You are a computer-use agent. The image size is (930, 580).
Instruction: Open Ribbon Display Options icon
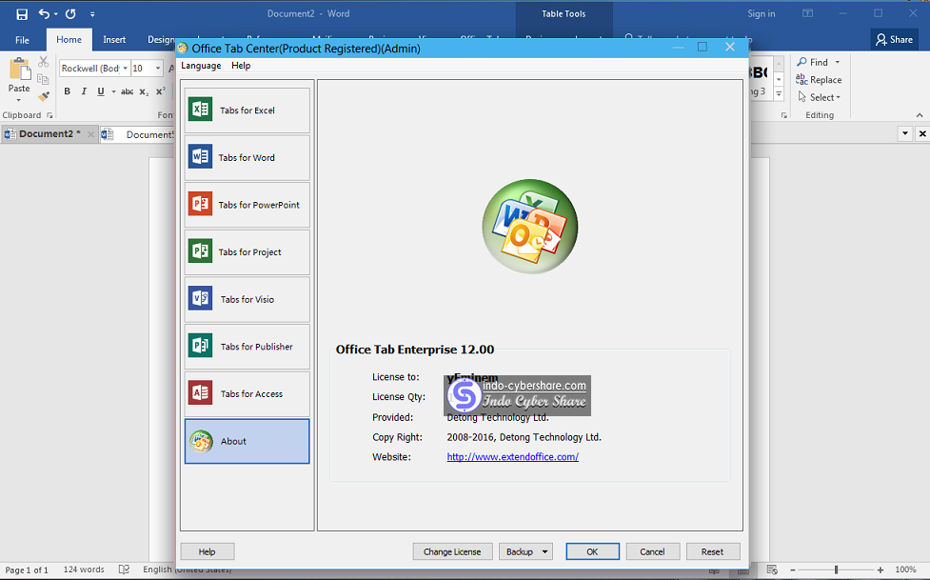[x=808, y=13]
